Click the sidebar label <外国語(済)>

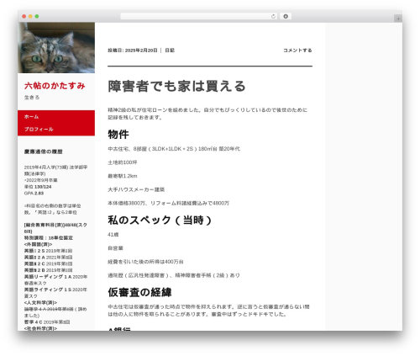pyautogui.click(x=38, y=244)
